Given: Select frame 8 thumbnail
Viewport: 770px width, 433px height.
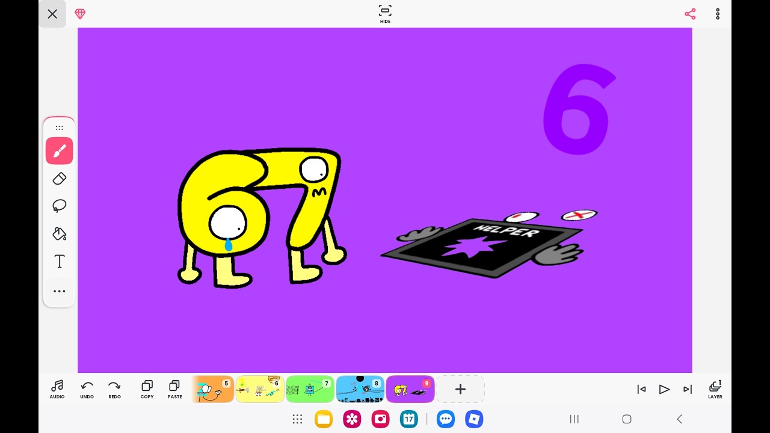Looking at the screenshot, I should tap(360, 389).
